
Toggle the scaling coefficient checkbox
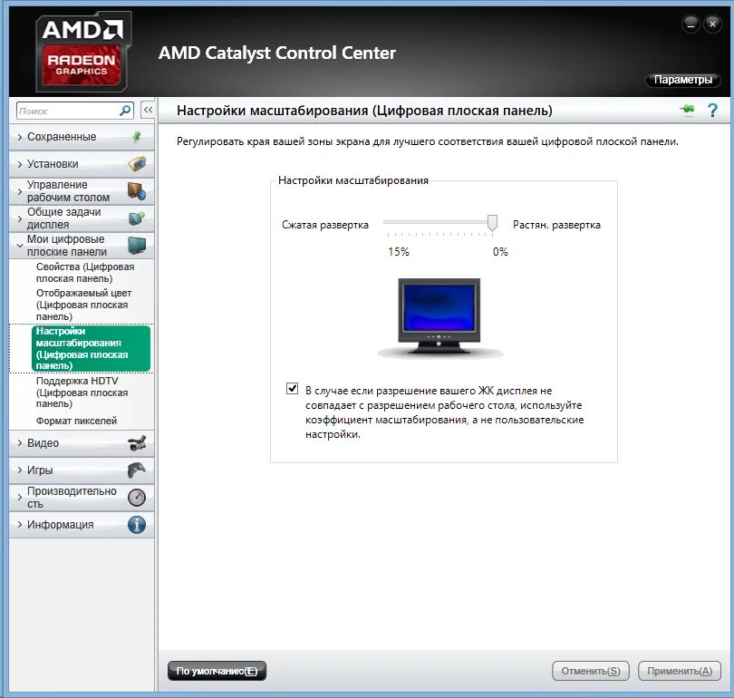pos(292,389)
